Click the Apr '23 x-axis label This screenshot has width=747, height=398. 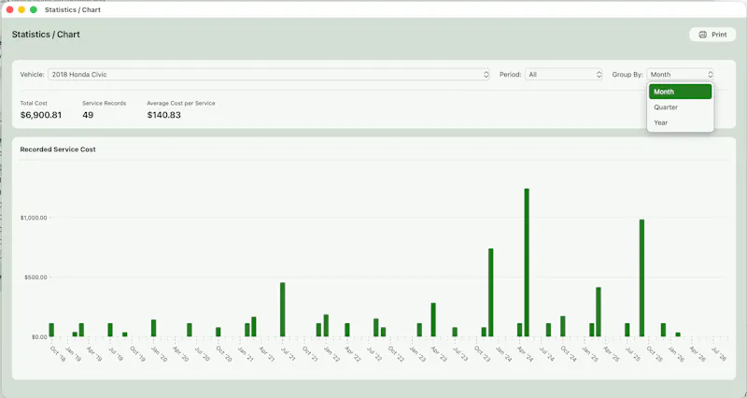[x=439, y=354]
